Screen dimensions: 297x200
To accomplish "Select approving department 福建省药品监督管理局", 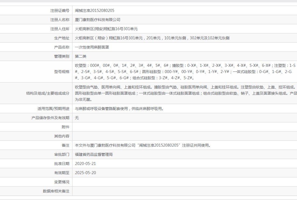I will [x=94, y=154].
